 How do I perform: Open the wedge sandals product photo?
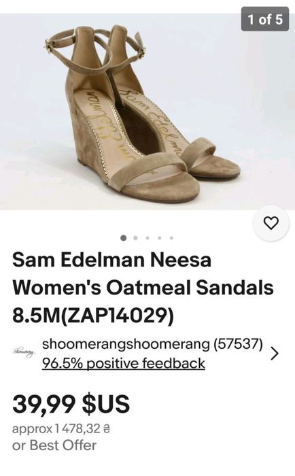147,112
